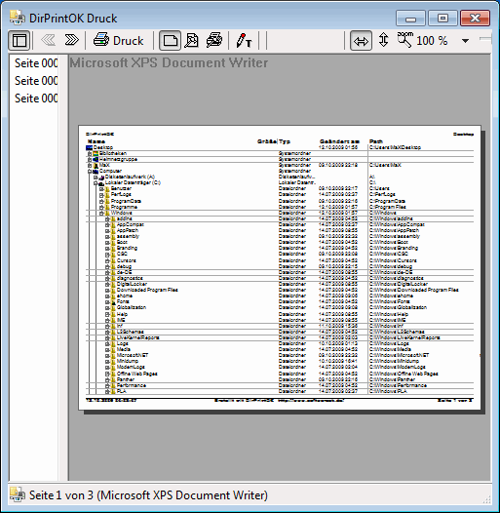Go to next page with right double-arrow
Image resolution: width=500 pixels, height=513 pixels.
click(x=71, y=40)
